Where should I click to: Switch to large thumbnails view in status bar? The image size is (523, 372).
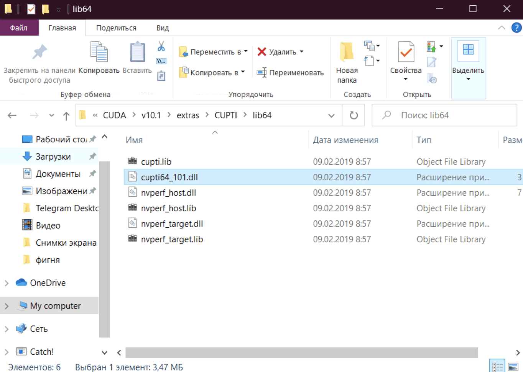[513, 367]
